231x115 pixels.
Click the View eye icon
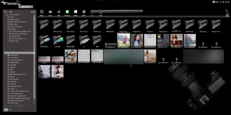[50, 13]
